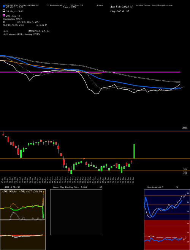This screenshot has height=250, width=190.
Task: Click the 'Stochastics & R' panel title
Action: [x=155, y=187]
